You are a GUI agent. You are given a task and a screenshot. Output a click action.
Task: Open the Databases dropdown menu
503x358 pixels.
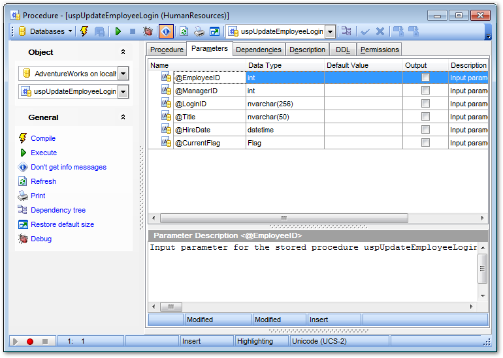(70, 31)
